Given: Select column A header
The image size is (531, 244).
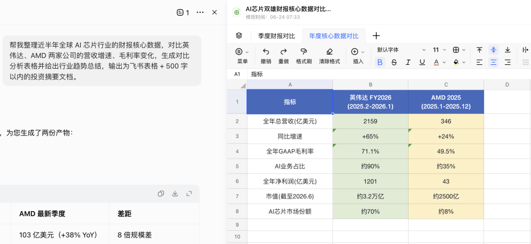Looking at the screenshot, I should coord(290,84).
